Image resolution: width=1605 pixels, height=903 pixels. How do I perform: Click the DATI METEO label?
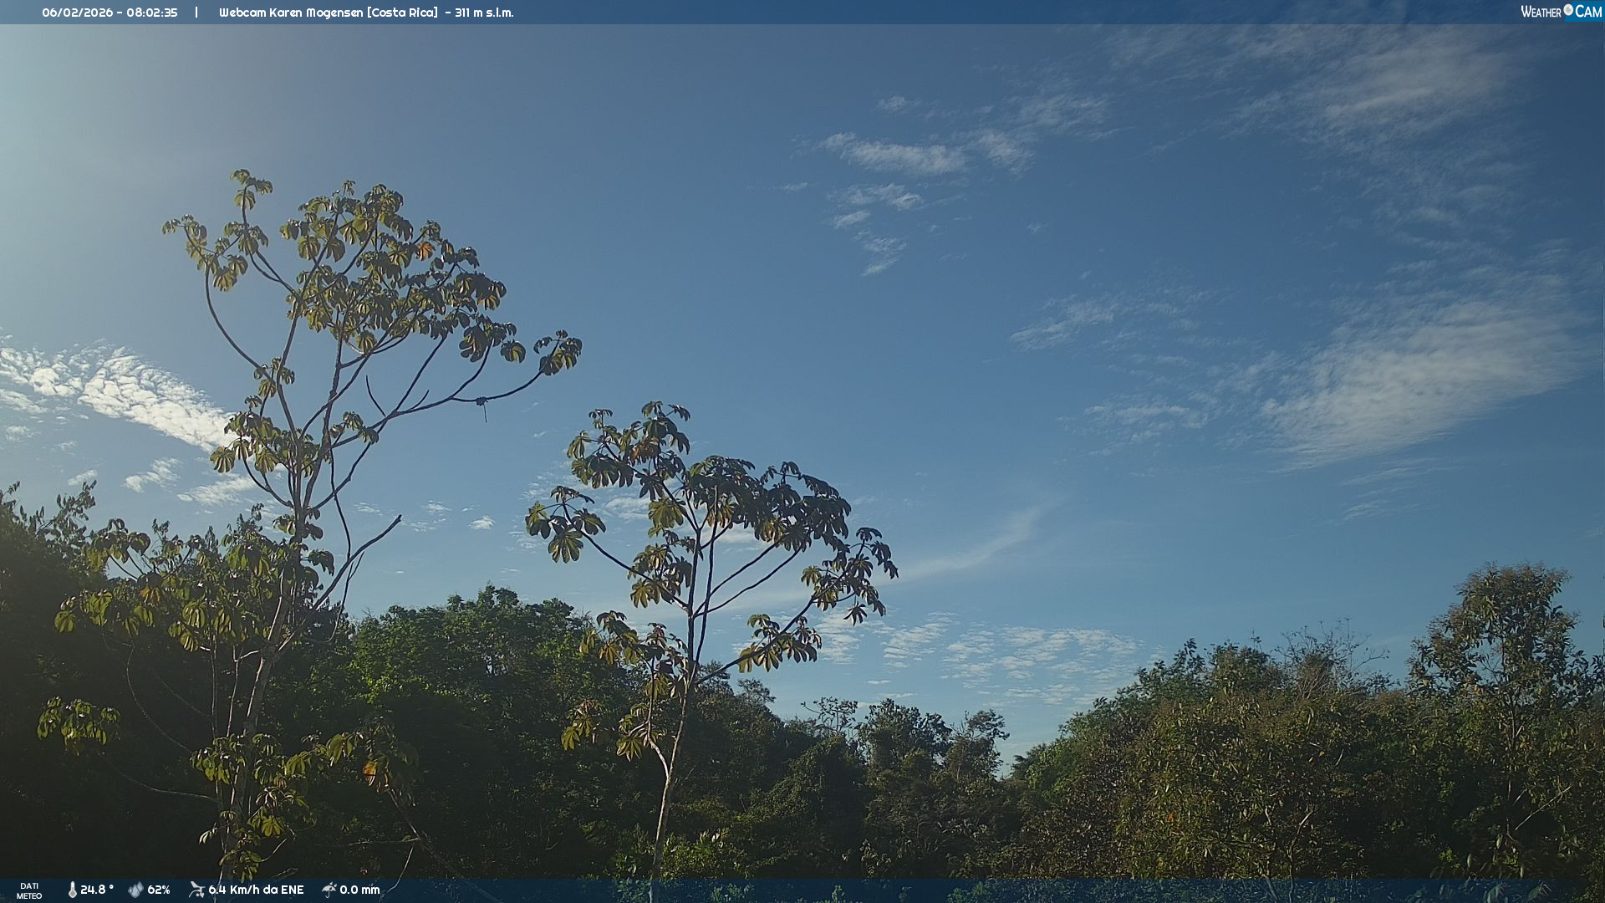pyautogui.click(x=29, y=890)
